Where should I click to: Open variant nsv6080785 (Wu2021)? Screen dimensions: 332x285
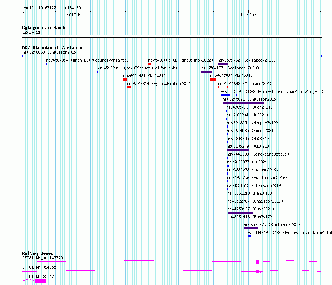(248, 138)
